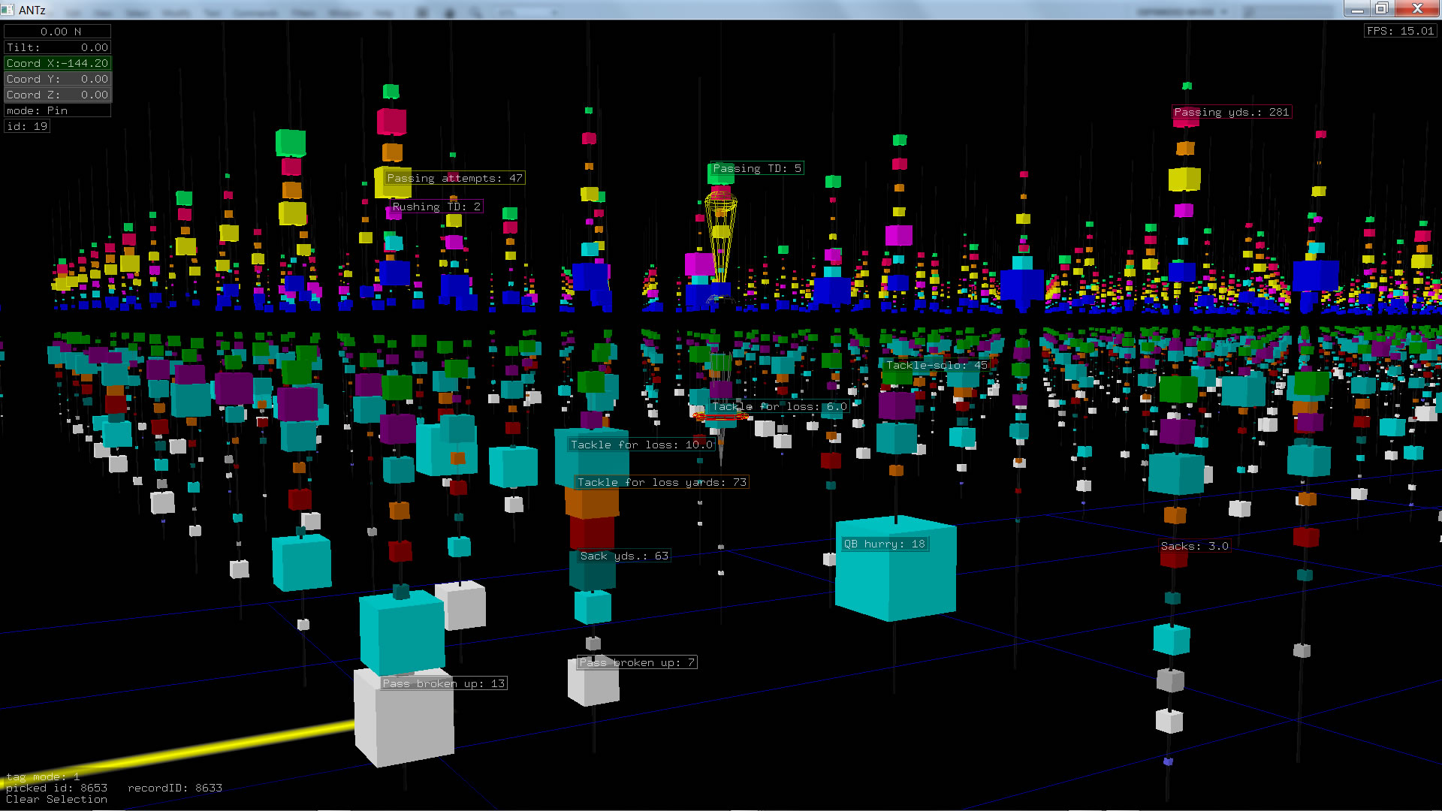Click the compass heading 0.00 N box
Viewport: 1442px width, 811px height.
coord(58,32)
